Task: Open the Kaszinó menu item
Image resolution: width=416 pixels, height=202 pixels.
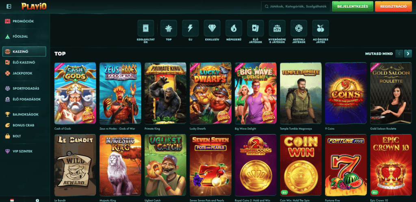Action: pos(24,52)
